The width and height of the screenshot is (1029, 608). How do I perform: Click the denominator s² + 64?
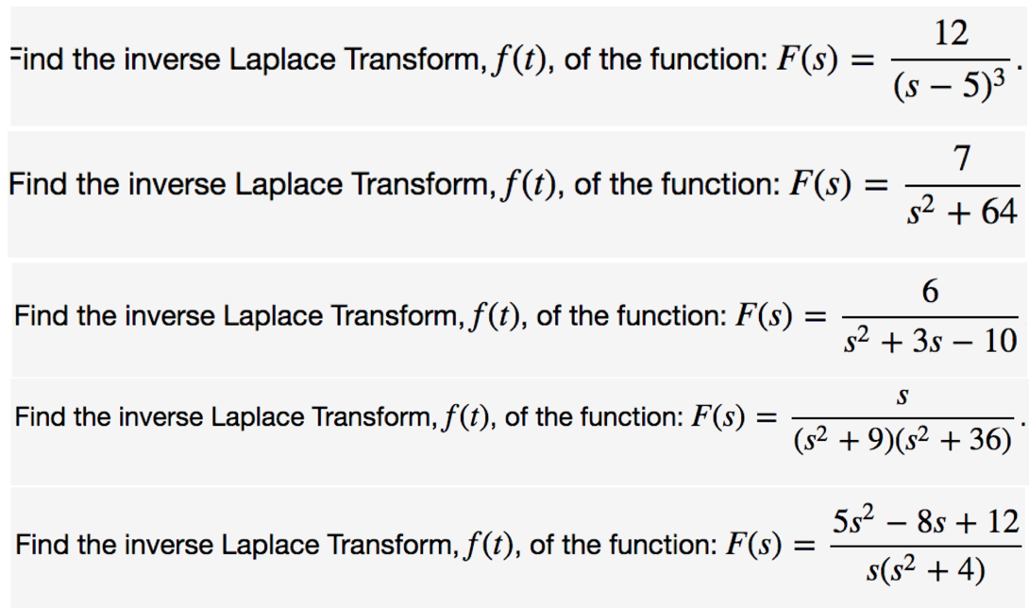(962, 212)
